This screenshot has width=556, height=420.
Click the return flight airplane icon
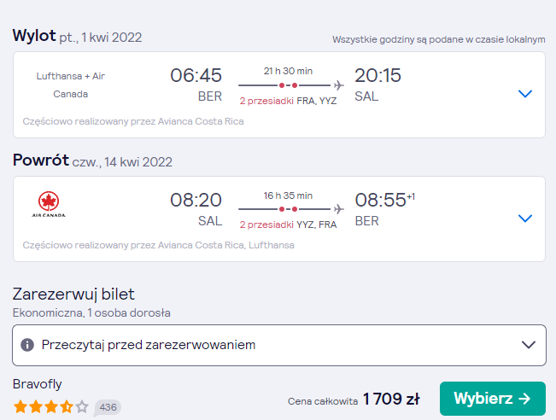[x=338, y=209]
